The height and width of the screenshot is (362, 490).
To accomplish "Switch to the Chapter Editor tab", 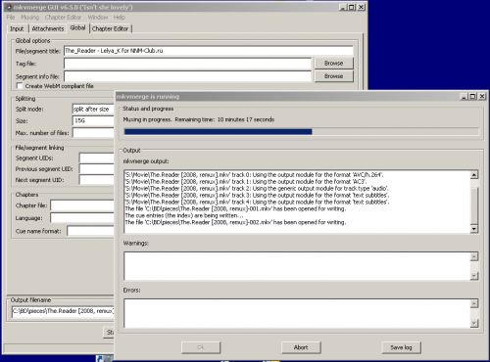I will [111, 28].
